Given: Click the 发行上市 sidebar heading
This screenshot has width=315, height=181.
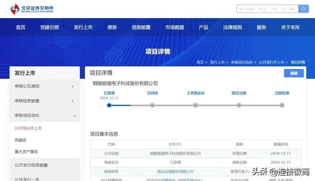Looking at the screenshot, I should coord(25,73).
